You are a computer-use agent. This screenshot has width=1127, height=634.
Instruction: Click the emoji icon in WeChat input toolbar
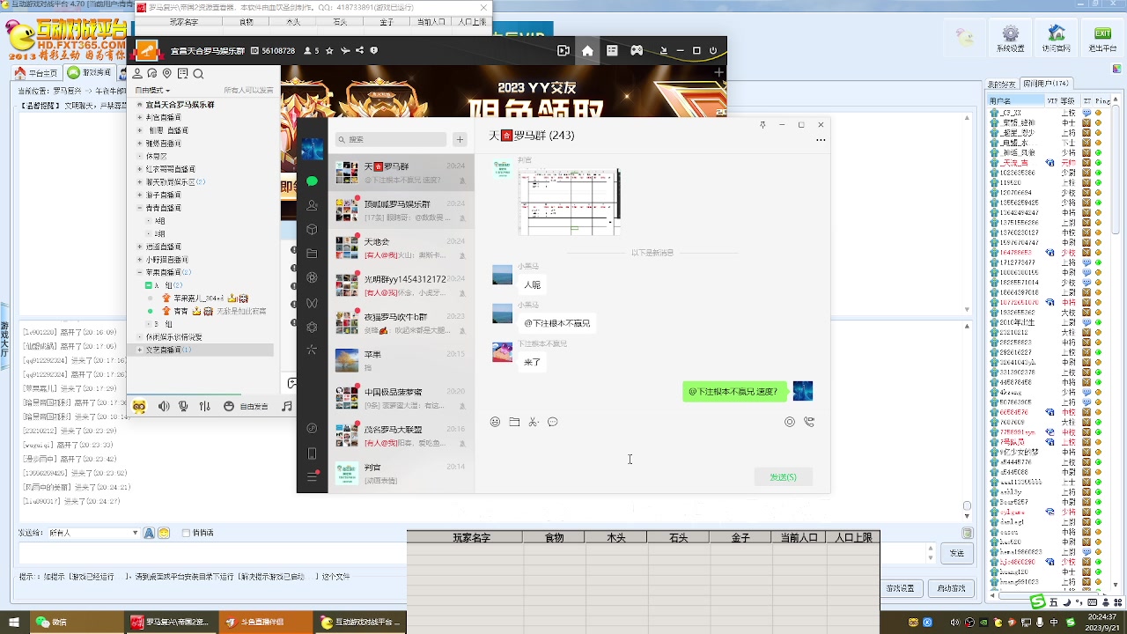point(495,422)
